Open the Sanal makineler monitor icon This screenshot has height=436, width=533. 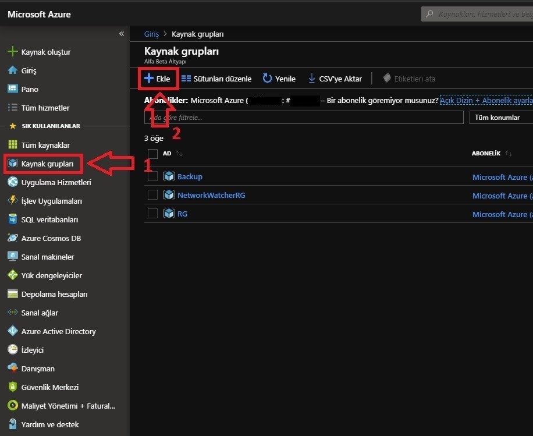coord(13,257)
